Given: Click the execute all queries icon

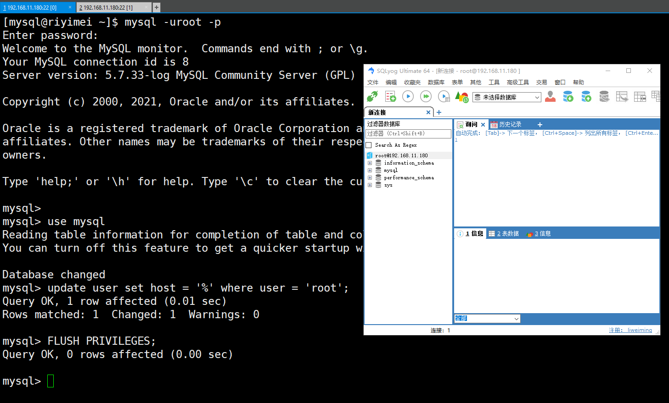Looking at the screenshot, I should pyautogui.click(x=426, y=96).
